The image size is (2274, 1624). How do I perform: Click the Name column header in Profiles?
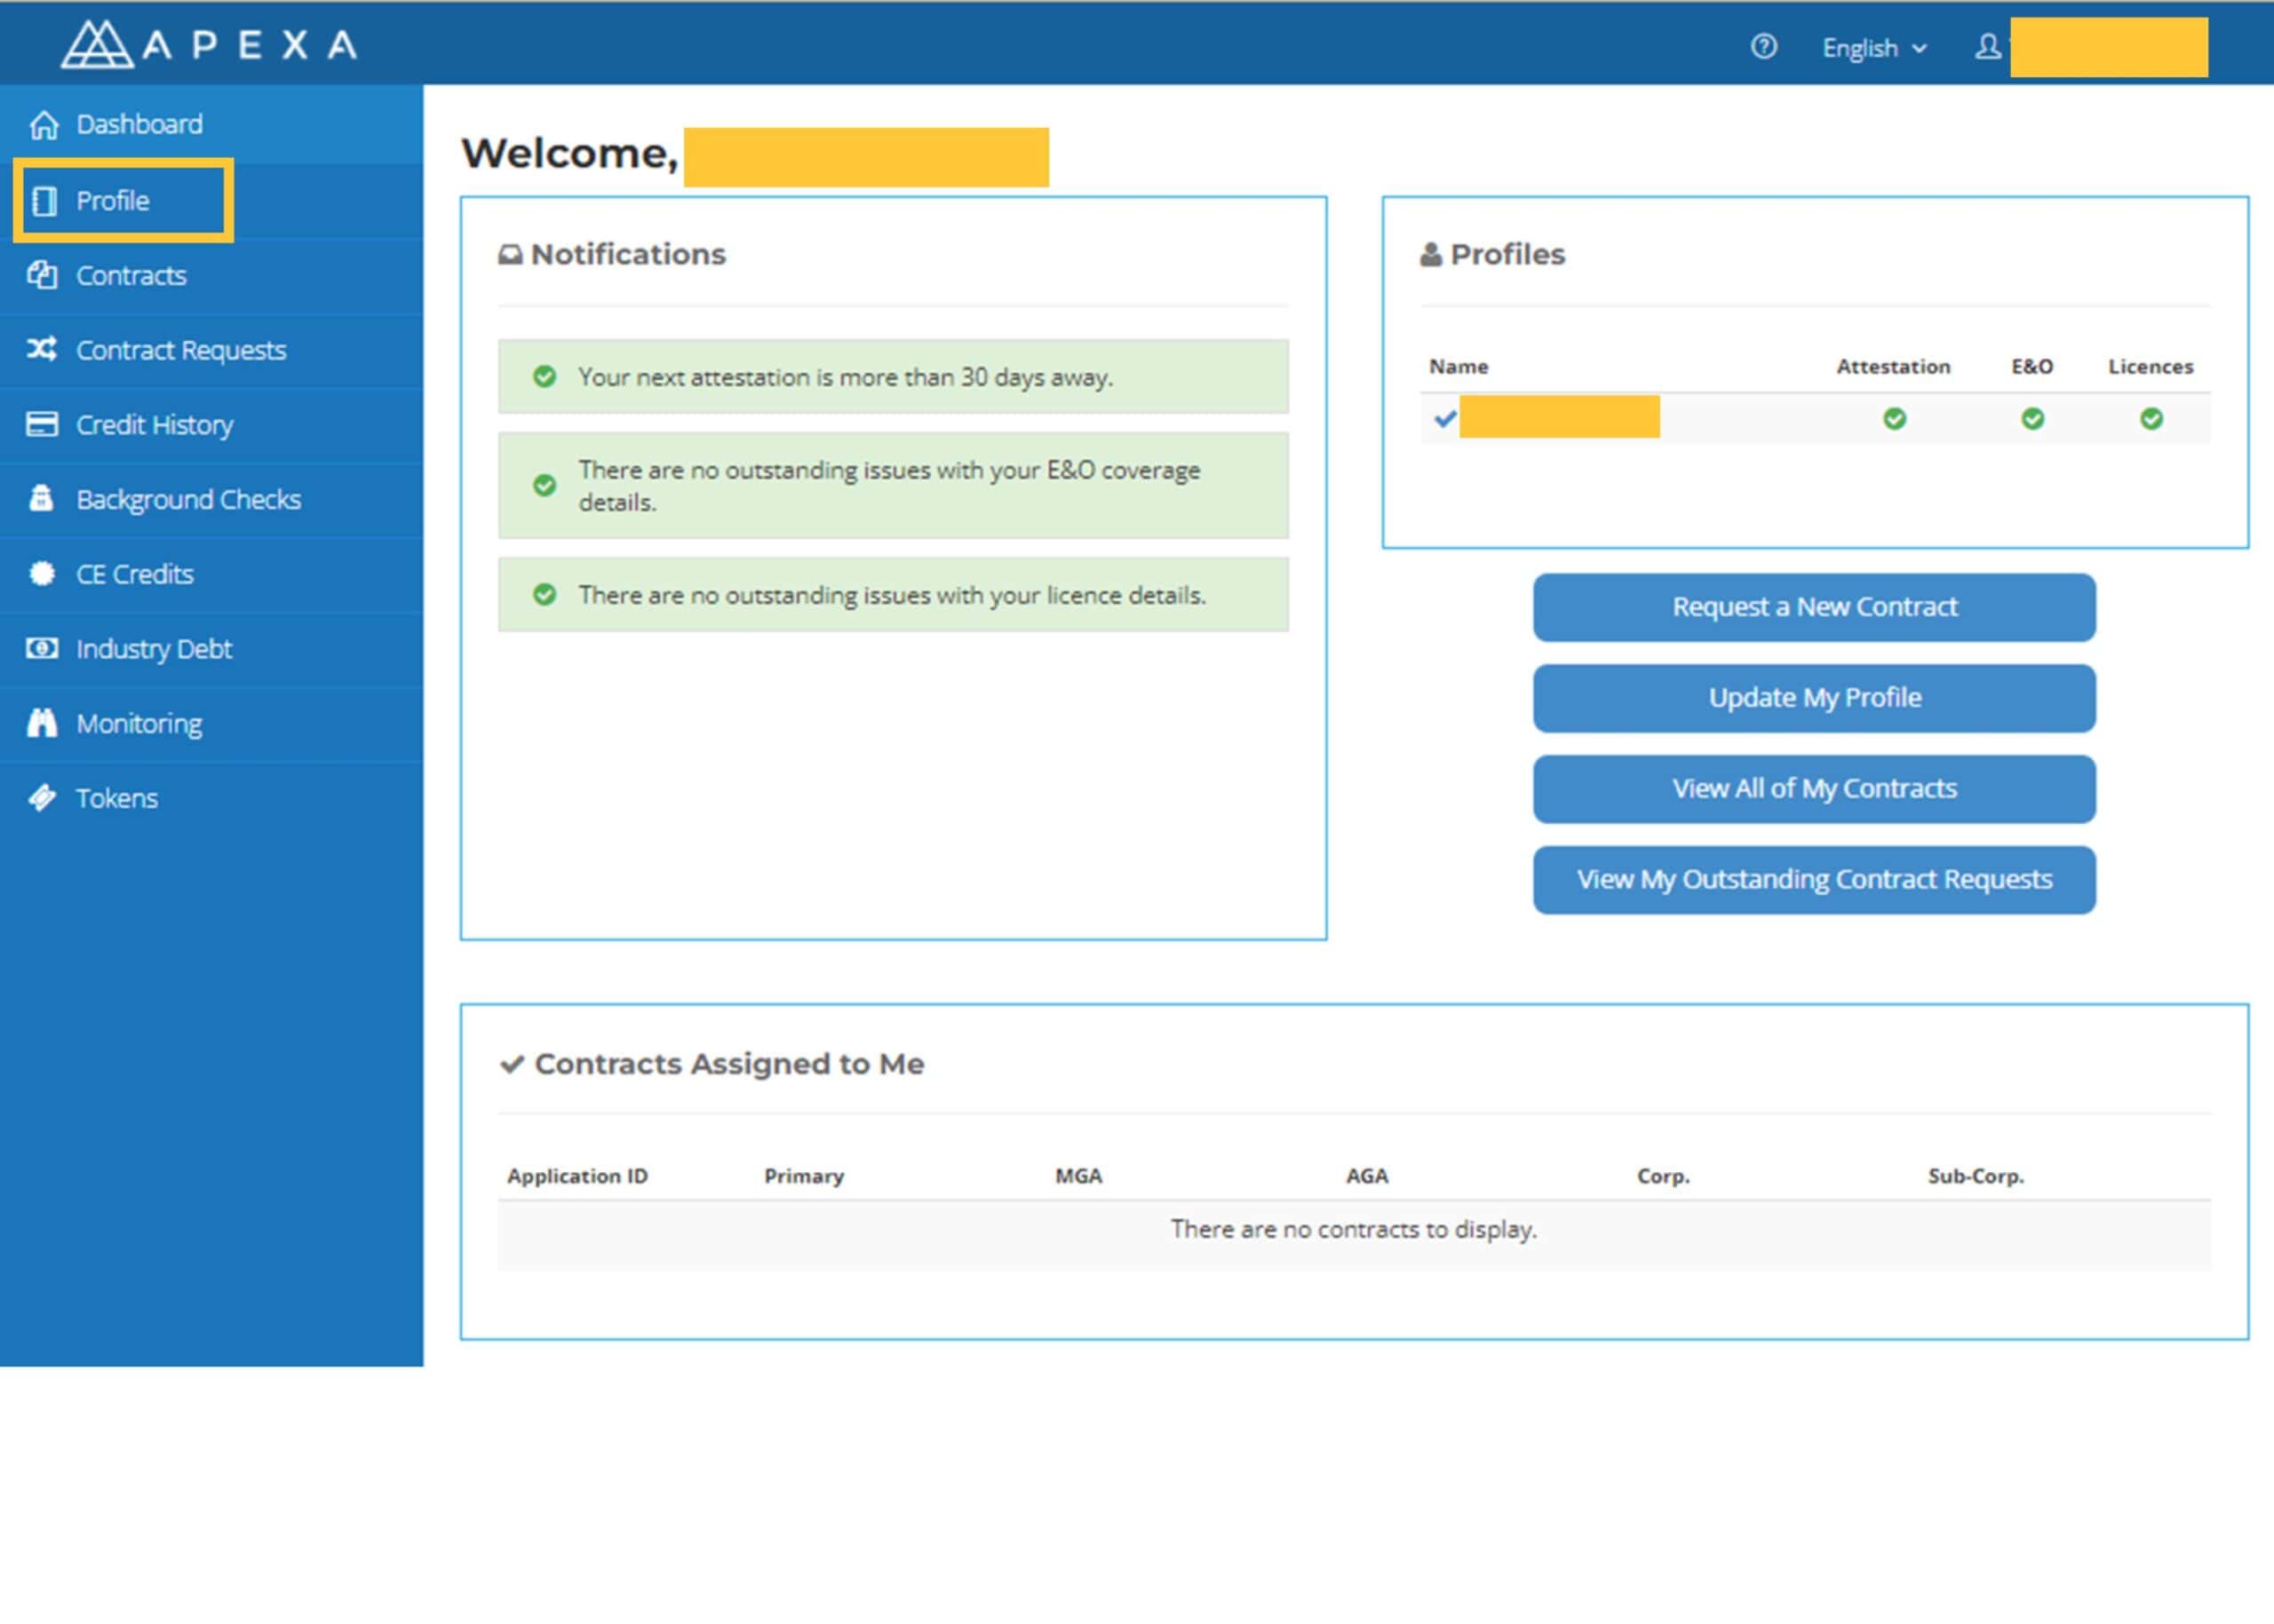click(x=1458, y=367)
